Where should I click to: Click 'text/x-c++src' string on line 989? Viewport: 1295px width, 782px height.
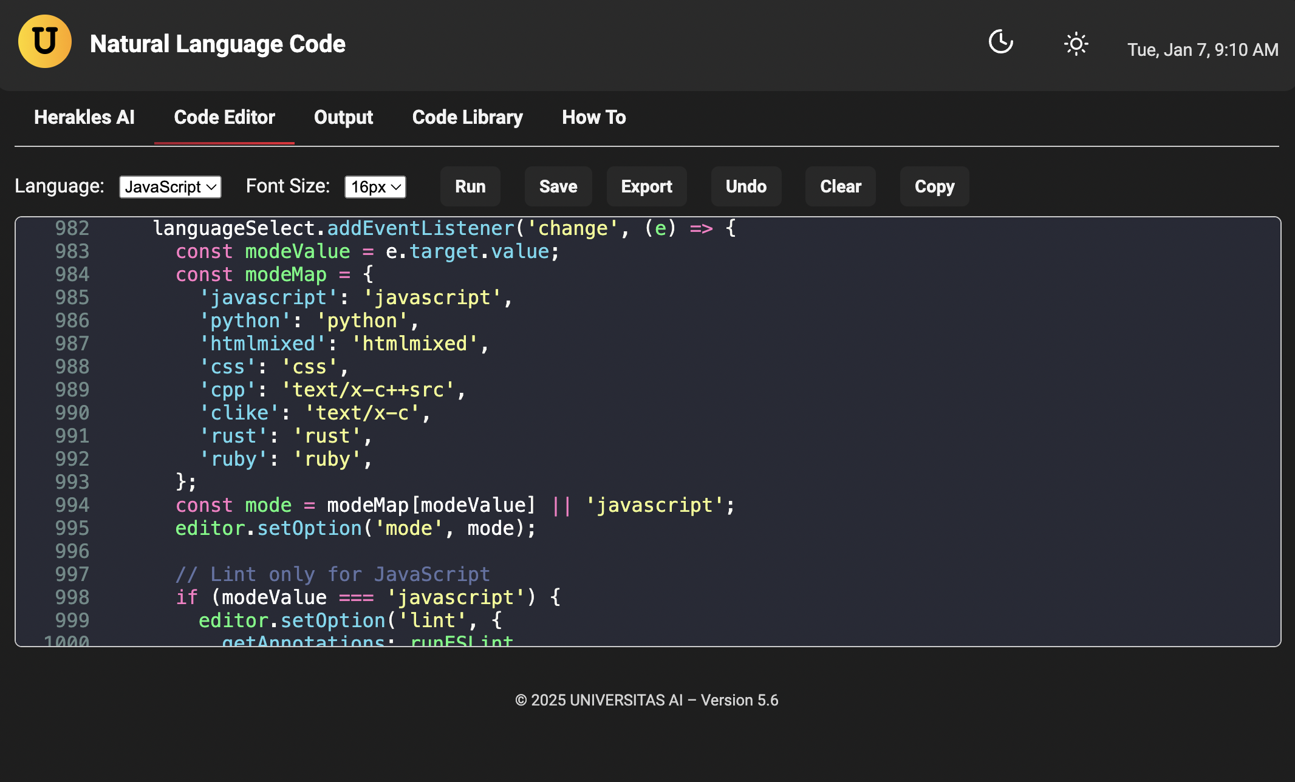tap(368, 390)
